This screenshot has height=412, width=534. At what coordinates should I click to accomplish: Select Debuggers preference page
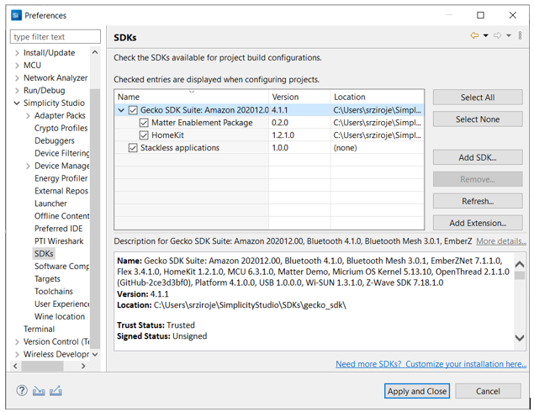(55, 140)
